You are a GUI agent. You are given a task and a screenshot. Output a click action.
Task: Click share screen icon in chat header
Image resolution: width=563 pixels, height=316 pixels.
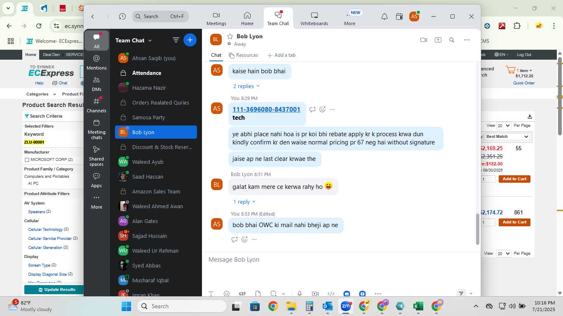pyautogui.click(x=438, y=40)
